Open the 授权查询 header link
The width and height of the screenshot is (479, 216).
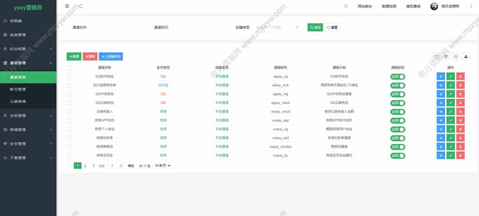click(413, 7)
